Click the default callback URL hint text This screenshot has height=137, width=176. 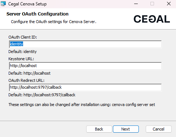click(42, 95)
